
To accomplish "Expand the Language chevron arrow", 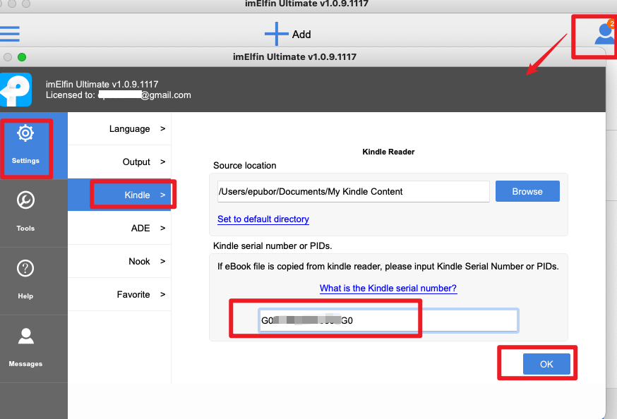I will click(x=162, y=128).
